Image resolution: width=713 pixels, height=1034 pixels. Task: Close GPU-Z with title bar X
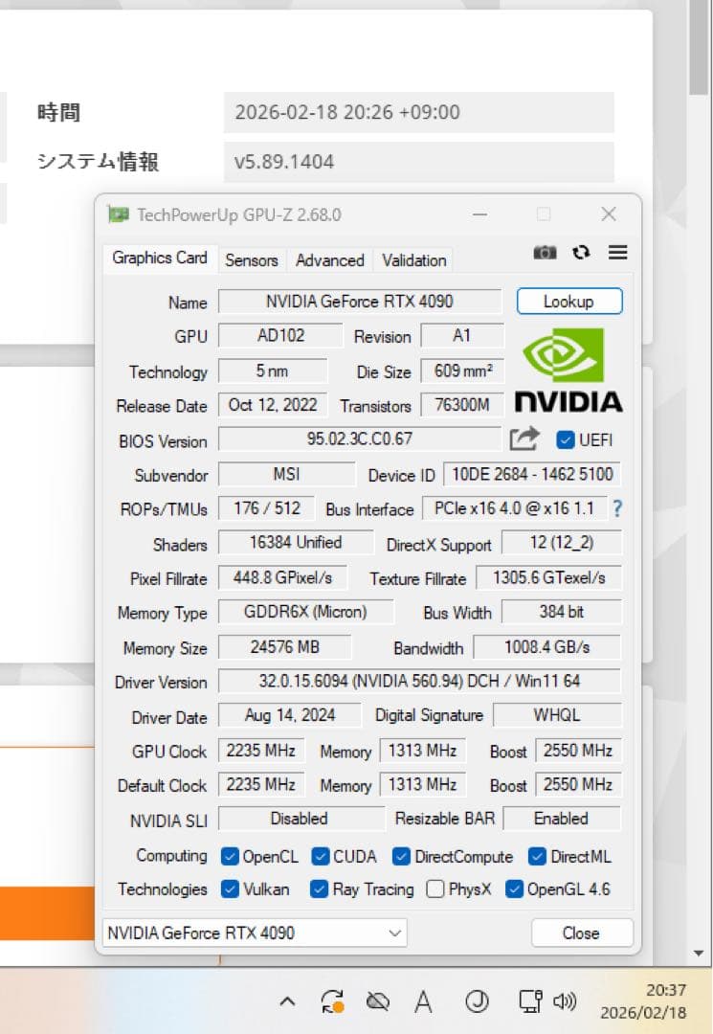(609, 214)
